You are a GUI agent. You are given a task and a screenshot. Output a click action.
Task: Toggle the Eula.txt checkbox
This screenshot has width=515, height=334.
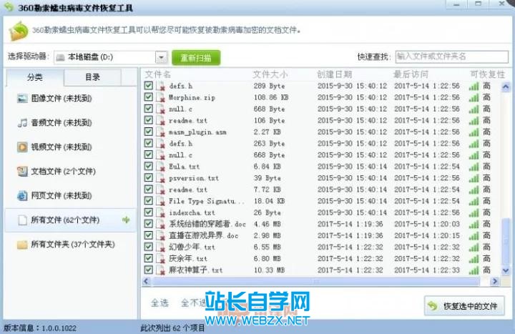coord(149,167)
